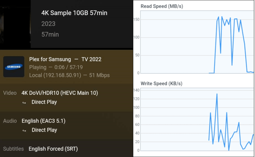The height and width of the screenshot is (157, 255).
Task: Click the Subtitles row label
Action: click(x=14, y=149)
